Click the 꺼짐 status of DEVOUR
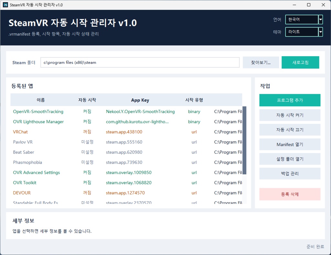The width and height of the screenshot is (331, 255). click(87, 193)
